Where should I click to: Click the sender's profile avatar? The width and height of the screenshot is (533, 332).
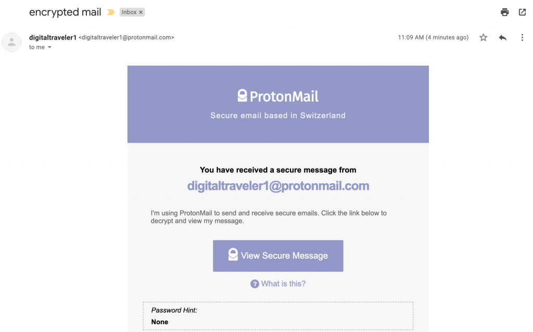point(11,42)
